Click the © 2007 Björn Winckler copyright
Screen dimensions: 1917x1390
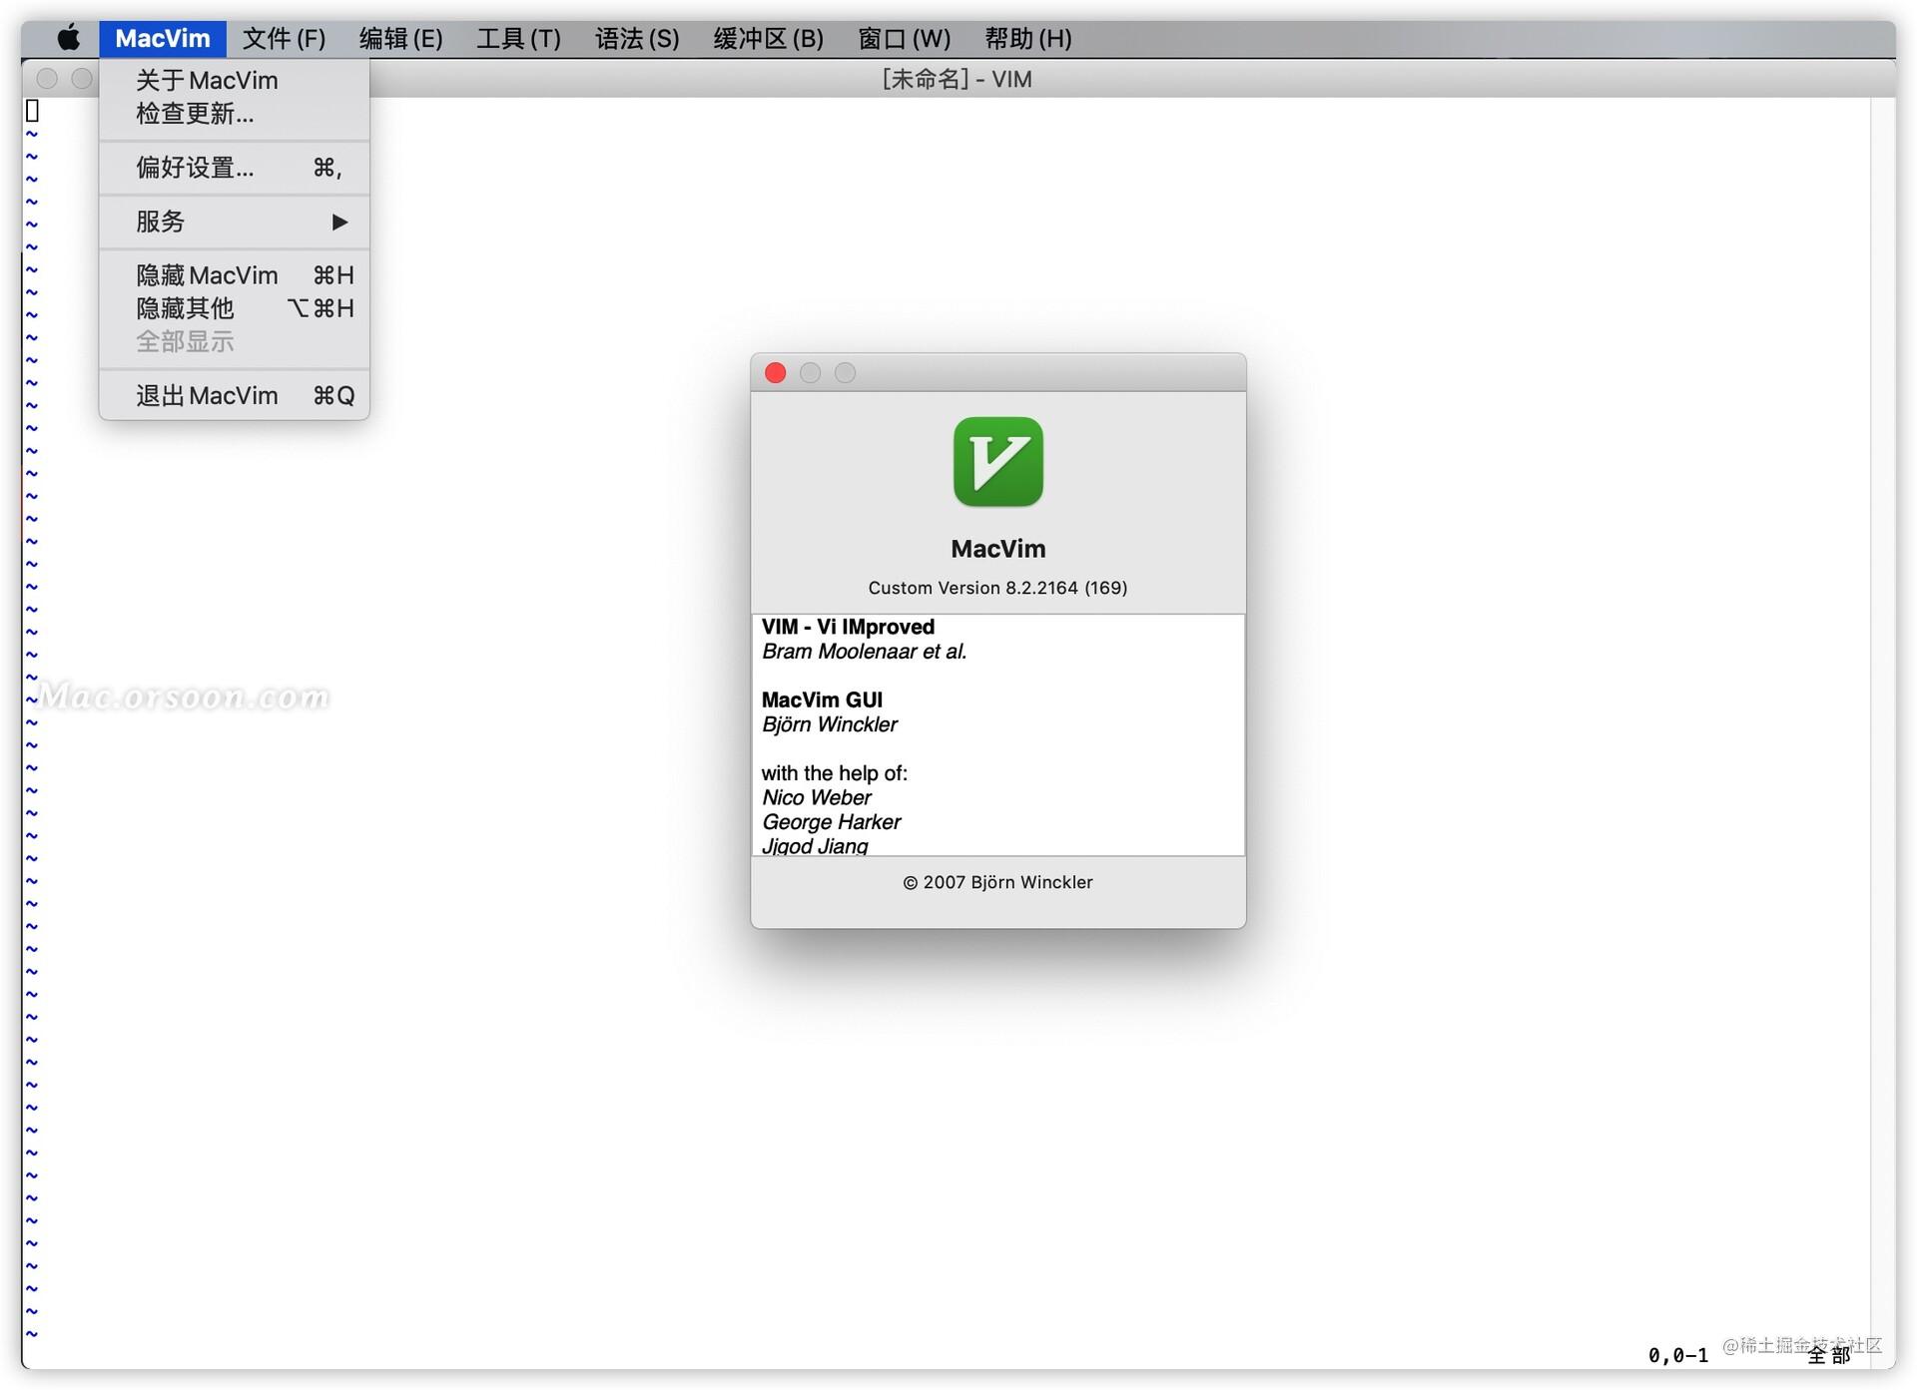[997, 882]
